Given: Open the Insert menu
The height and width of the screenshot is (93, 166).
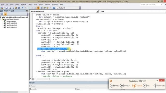Looking at the screenshot, I should 17,5.
